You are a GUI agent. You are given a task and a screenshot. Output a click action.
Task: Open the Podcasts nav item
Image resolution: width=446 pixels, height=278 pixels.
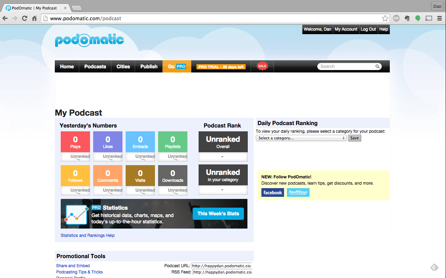(x=95, y=67)
